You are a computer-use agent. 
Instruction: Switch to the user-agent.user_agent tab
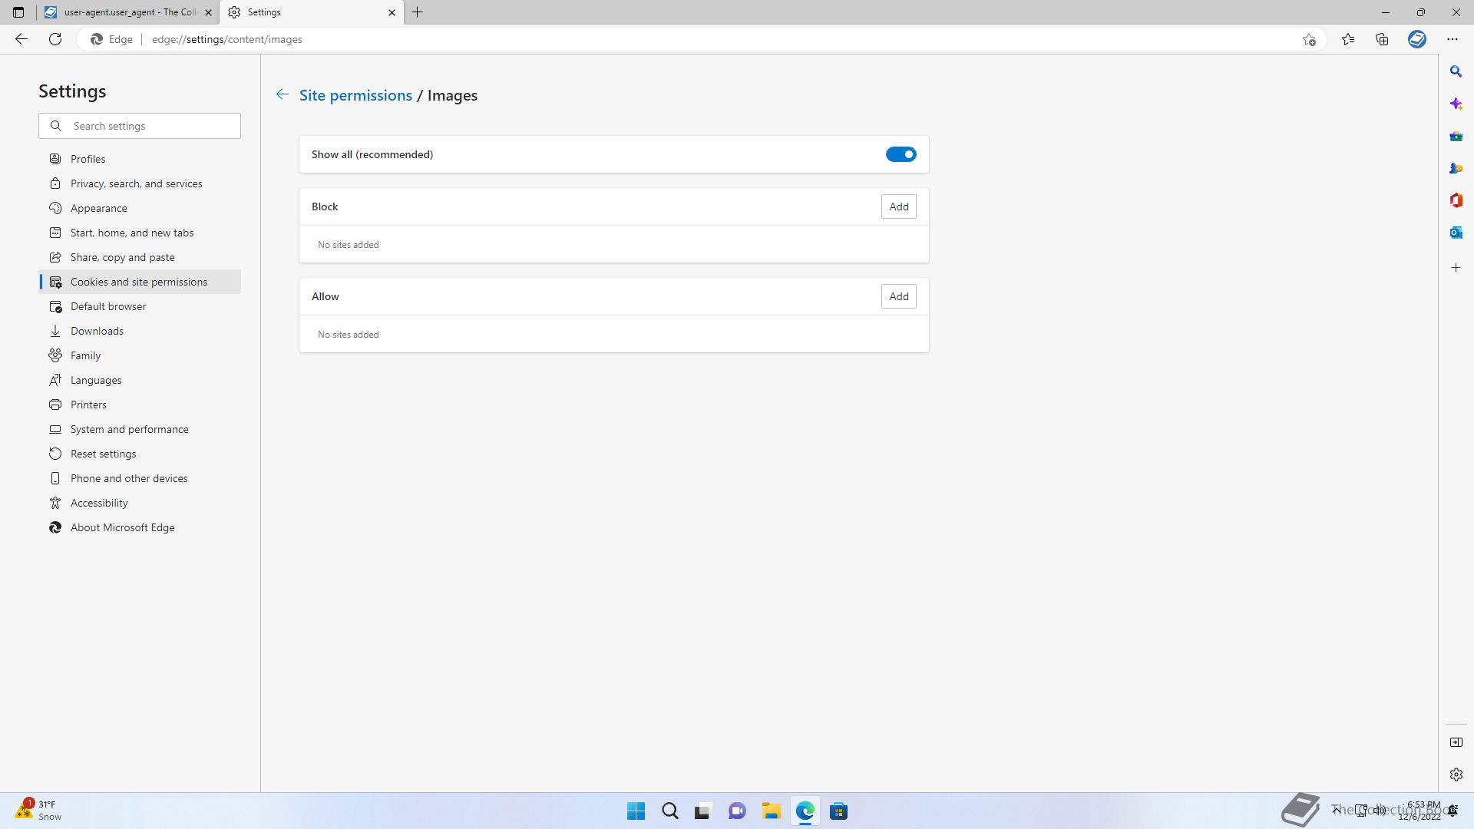click(x=127, y=12)
